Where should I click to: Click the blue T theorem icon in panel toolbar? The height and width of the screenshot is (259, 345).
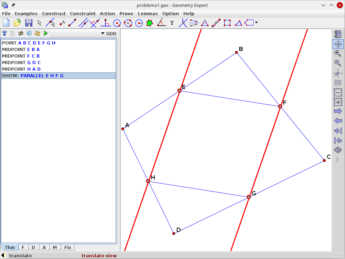4,33
